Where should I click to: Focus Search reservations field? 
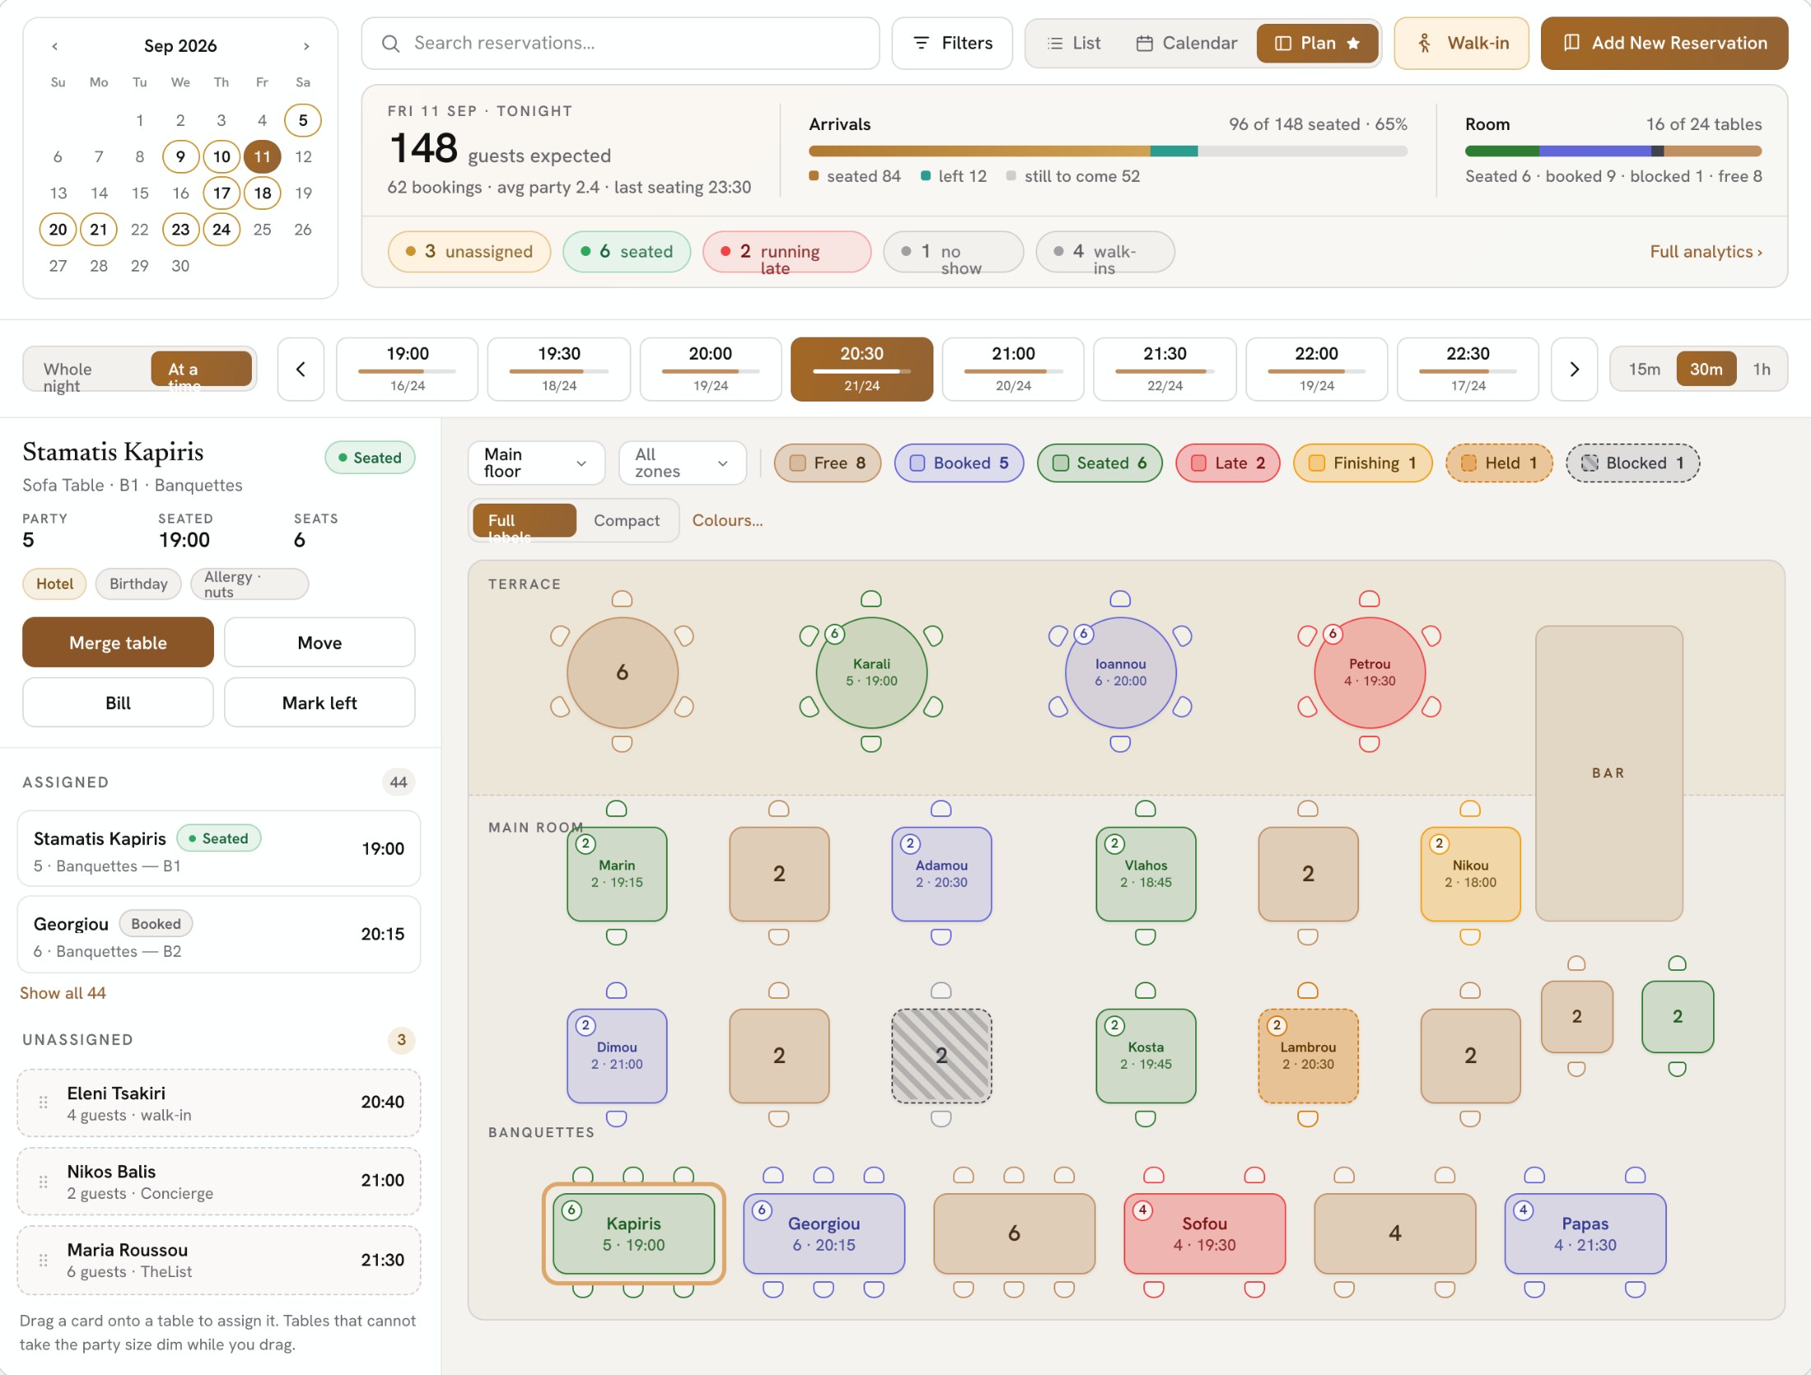click(x=621, y=44)
